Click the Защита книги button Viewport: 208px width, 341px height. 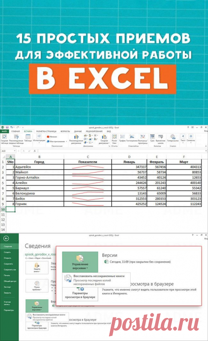37,268
